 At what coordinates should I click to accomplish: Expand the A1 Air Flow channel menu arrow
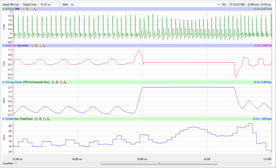(3, 45)
